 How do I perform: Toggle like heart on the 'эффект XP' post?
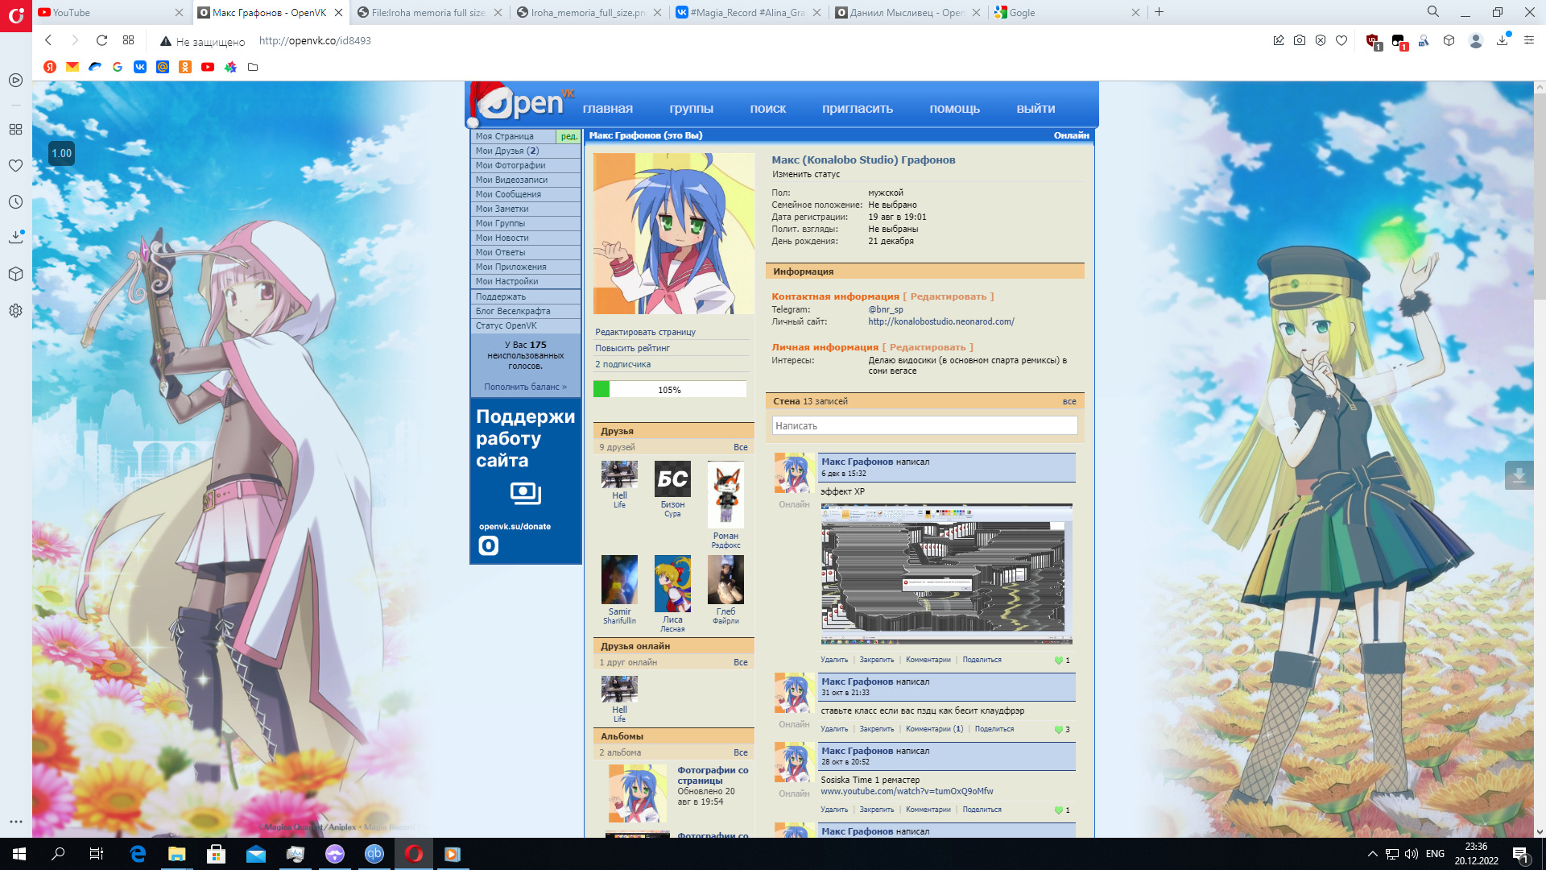pos(1059,661)
